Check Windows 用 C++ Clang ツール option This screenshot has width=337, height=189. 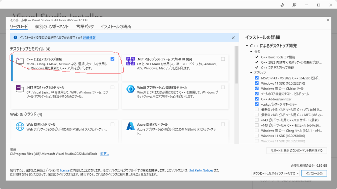(257, 130)
